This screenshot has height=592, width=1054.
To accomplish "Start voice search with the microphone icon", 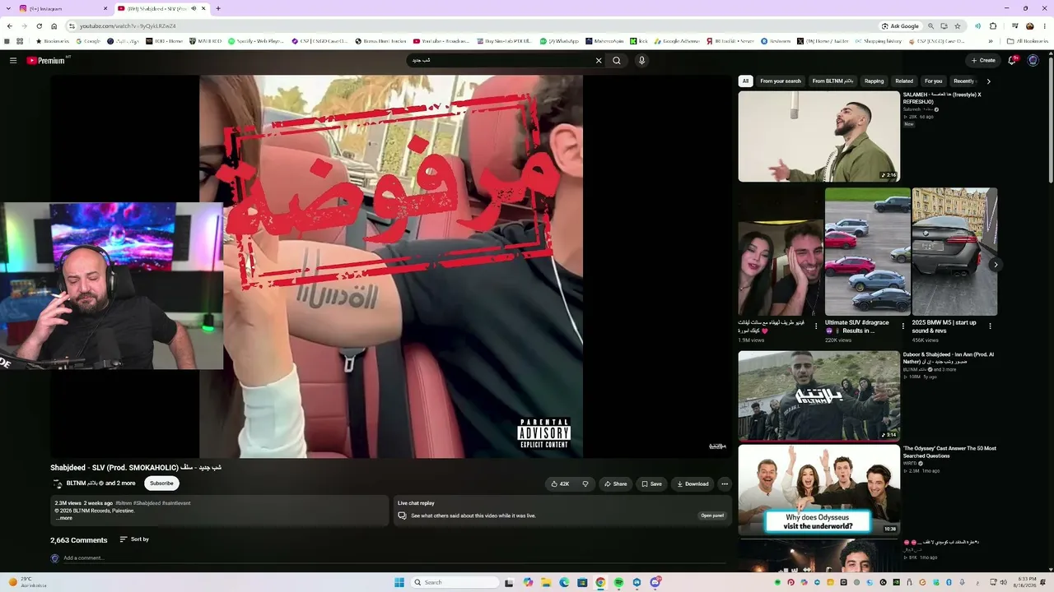I will 641,60.
